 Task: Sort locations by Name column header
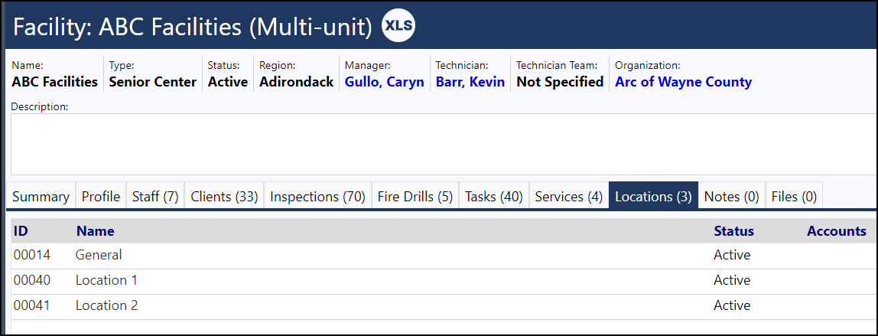pos(95,230)
